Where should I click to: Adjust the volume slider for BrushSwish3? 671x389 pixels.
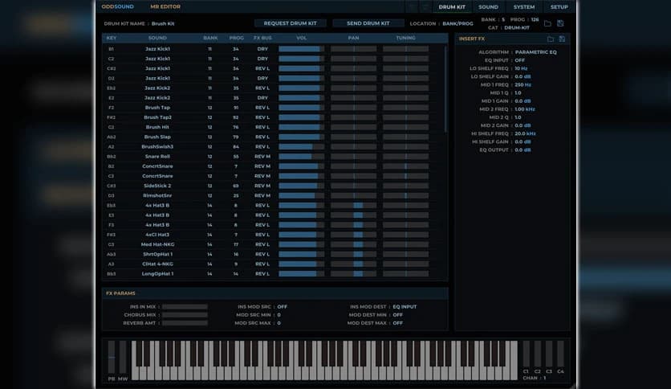click(x=301, y=146)
